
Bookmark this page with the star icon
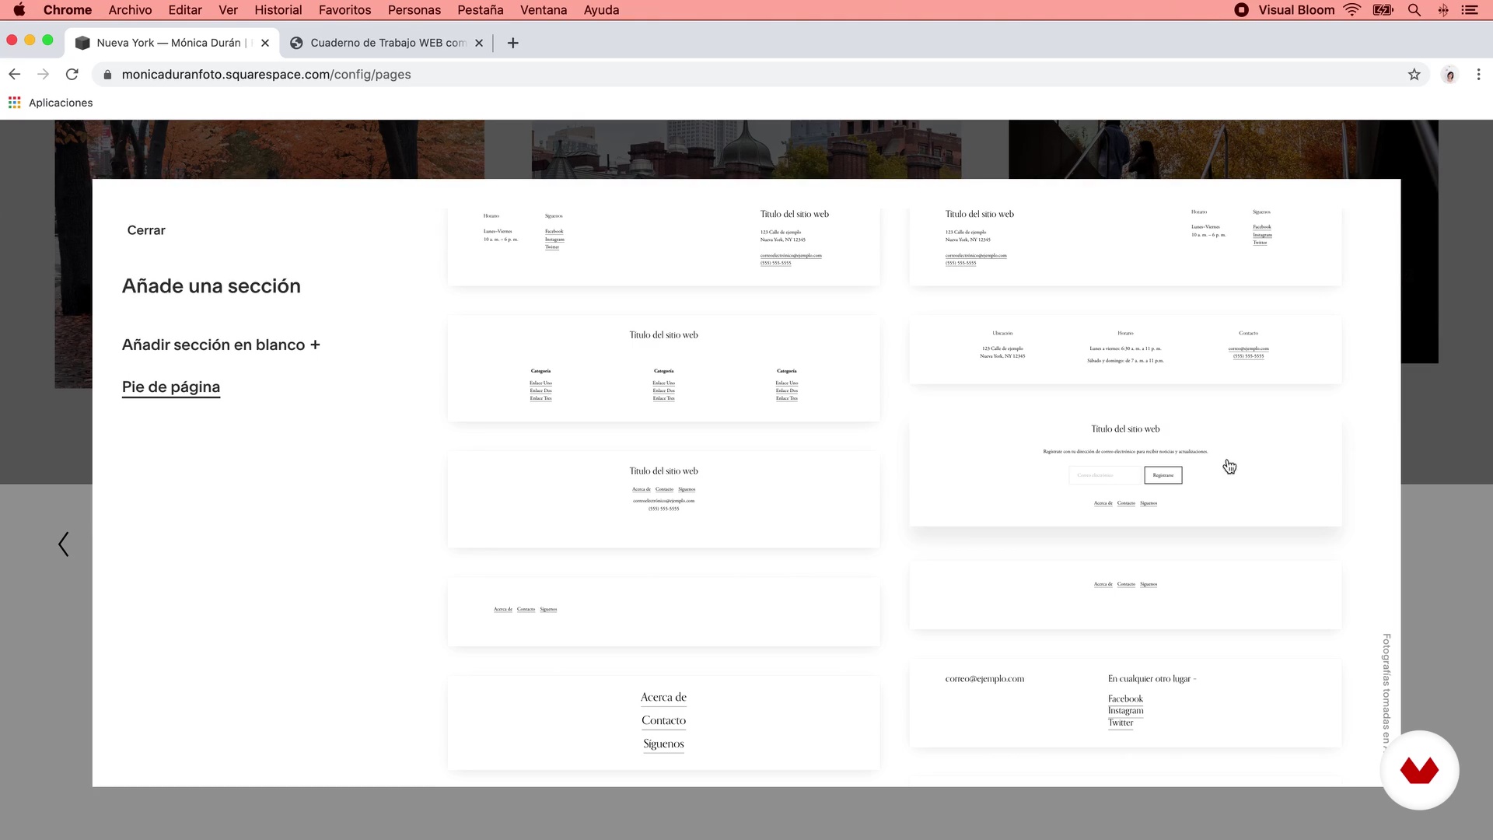pyautogui.click(x=1414, y=75)
